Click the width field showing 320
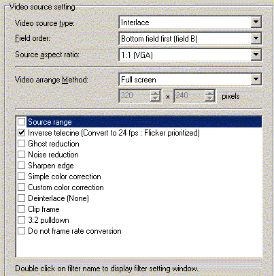Screen dimensions: 274x276 135,95
